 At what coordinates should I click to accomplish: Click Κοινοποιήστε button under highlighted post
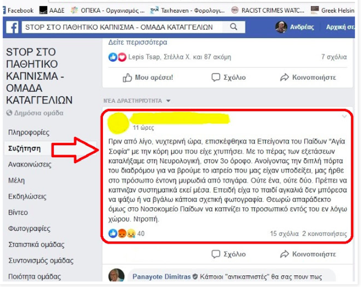pyautogui.click(x=308, y=254)
